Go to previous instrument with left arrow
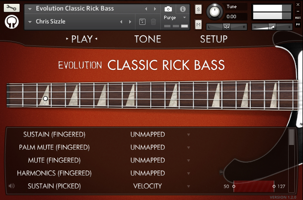 tap(146, 9)
